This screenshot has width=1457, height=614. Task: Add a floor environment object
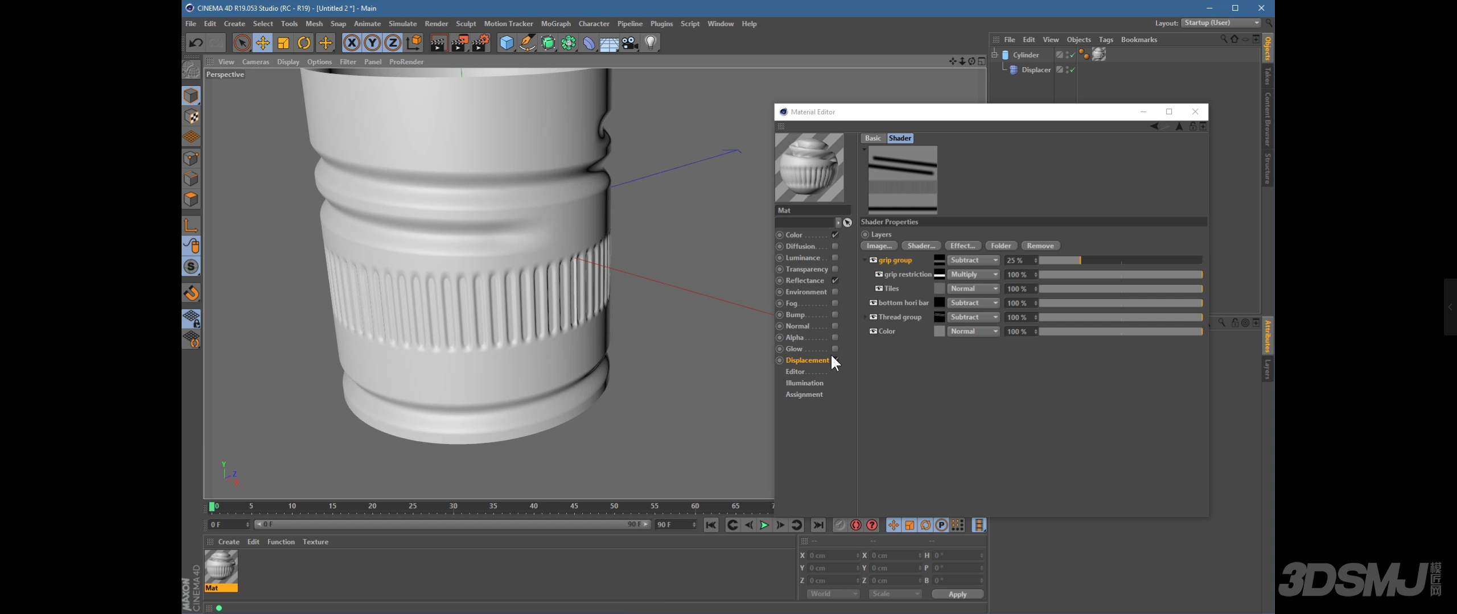609,43
